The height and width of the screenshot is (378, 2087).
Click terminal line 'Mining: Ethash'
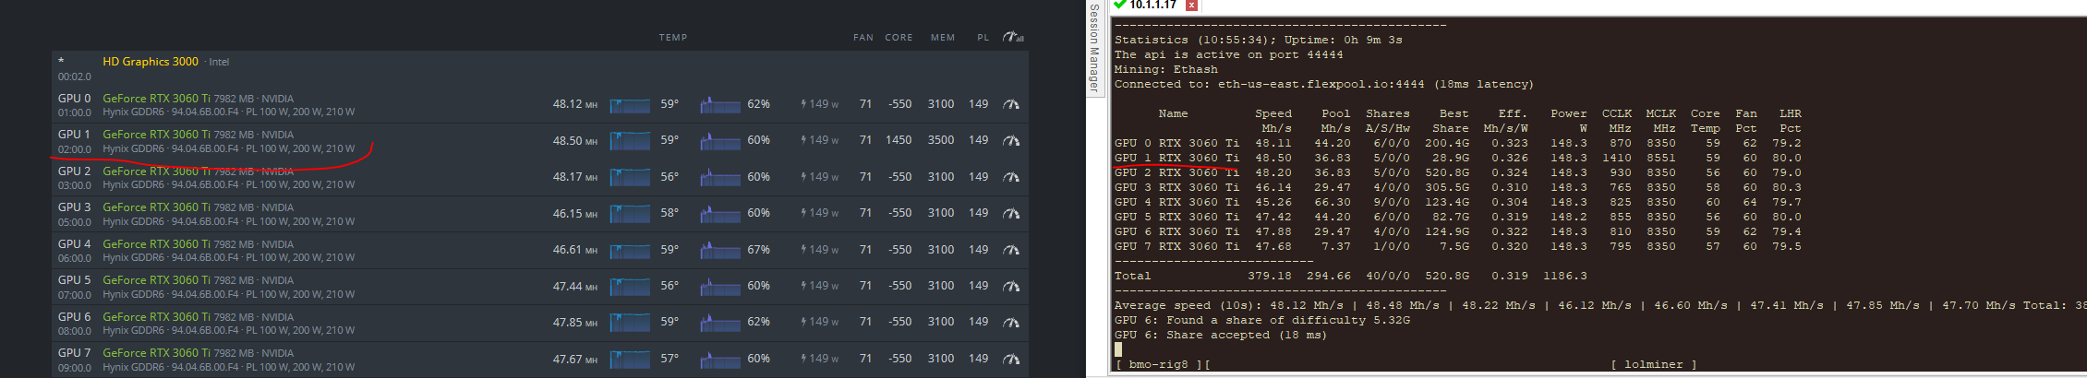(x=1165, y=69)
